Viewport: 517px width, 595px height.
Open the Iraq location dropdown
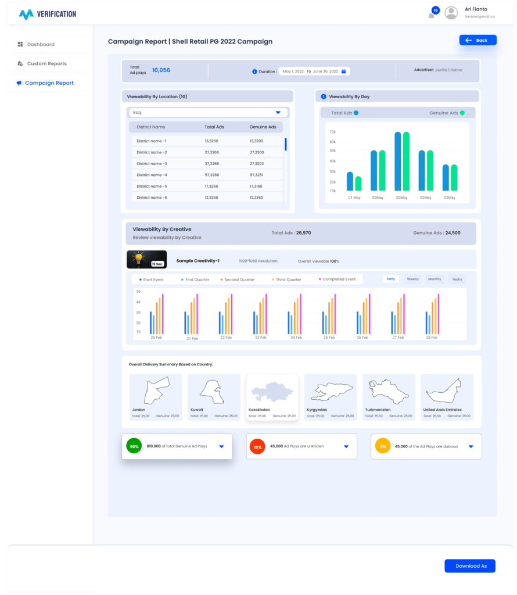[278, 112]
